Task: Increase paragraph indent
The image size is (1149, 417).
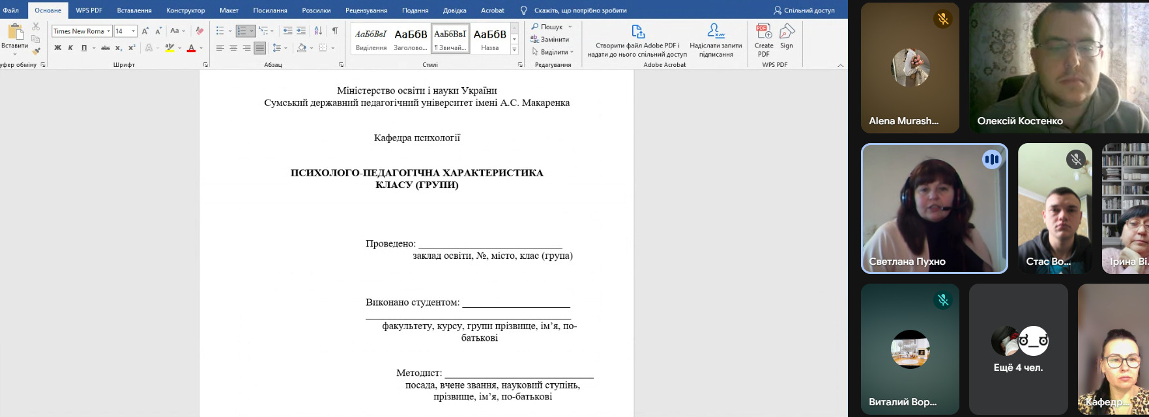Action: tap(300, 31)
